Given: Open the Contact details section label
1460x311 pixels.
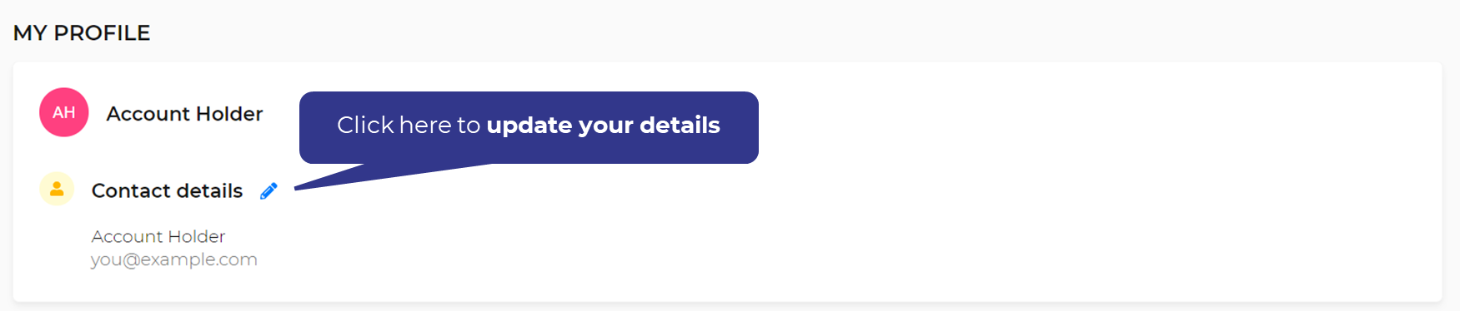Looking at the screenshot, I should [x=167, y=190].
